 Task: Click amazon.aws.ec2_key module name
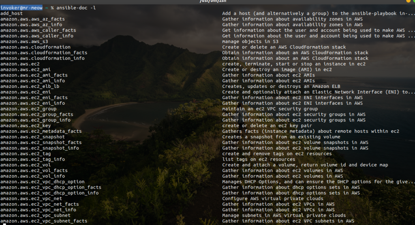[x=26, y=125]
